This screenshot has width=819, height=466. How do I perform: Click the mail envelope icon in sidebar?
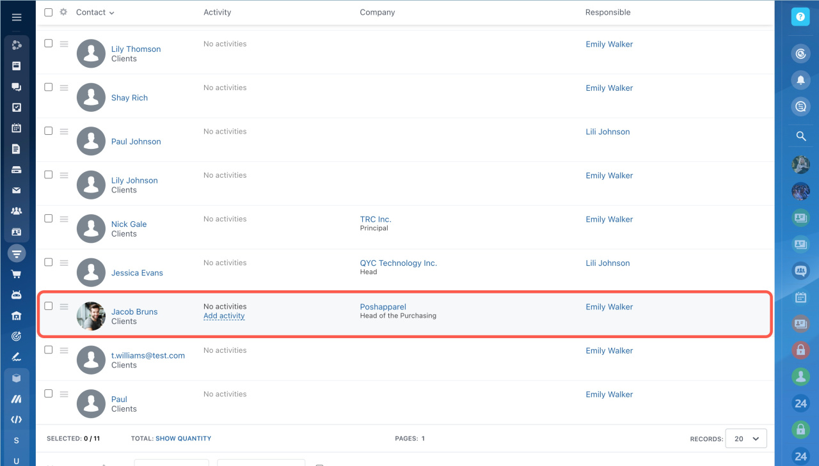click(17, 190)
